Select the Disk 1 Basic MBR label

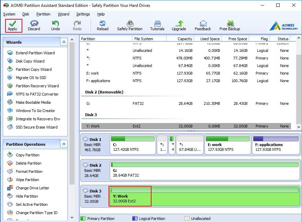click(x=95, y=145)
